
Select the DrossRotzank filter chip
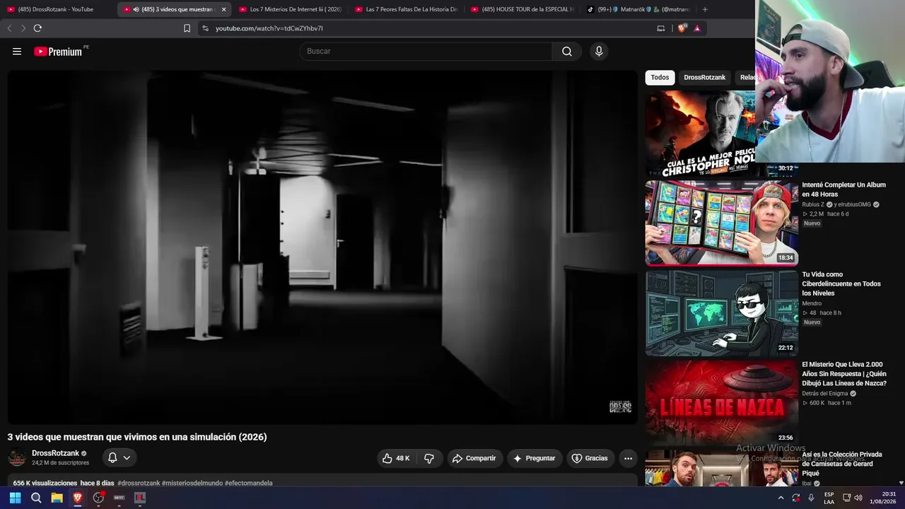point(704,78)
